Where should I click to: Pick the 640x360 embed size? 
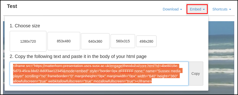(x=95, y=41)
